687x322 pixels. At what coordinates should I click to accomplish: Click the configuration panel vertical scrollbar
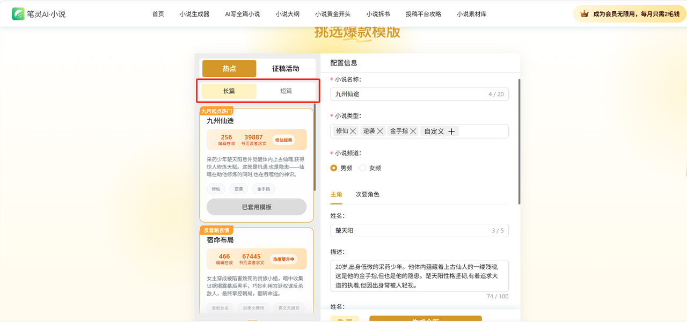coord(519,142)
